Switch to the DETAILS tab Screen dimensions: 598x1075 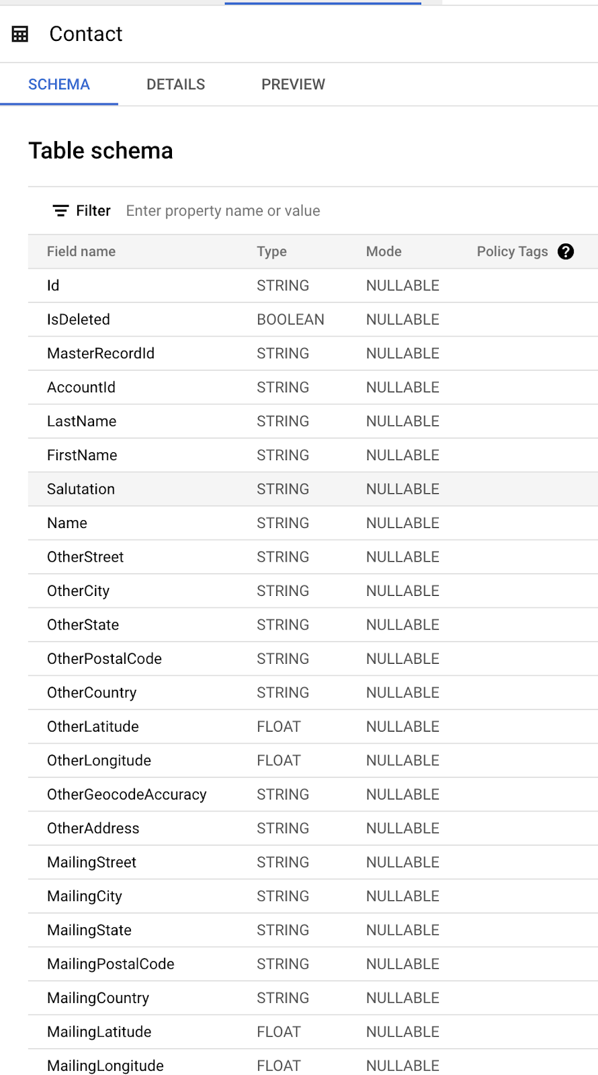(176, 85)
